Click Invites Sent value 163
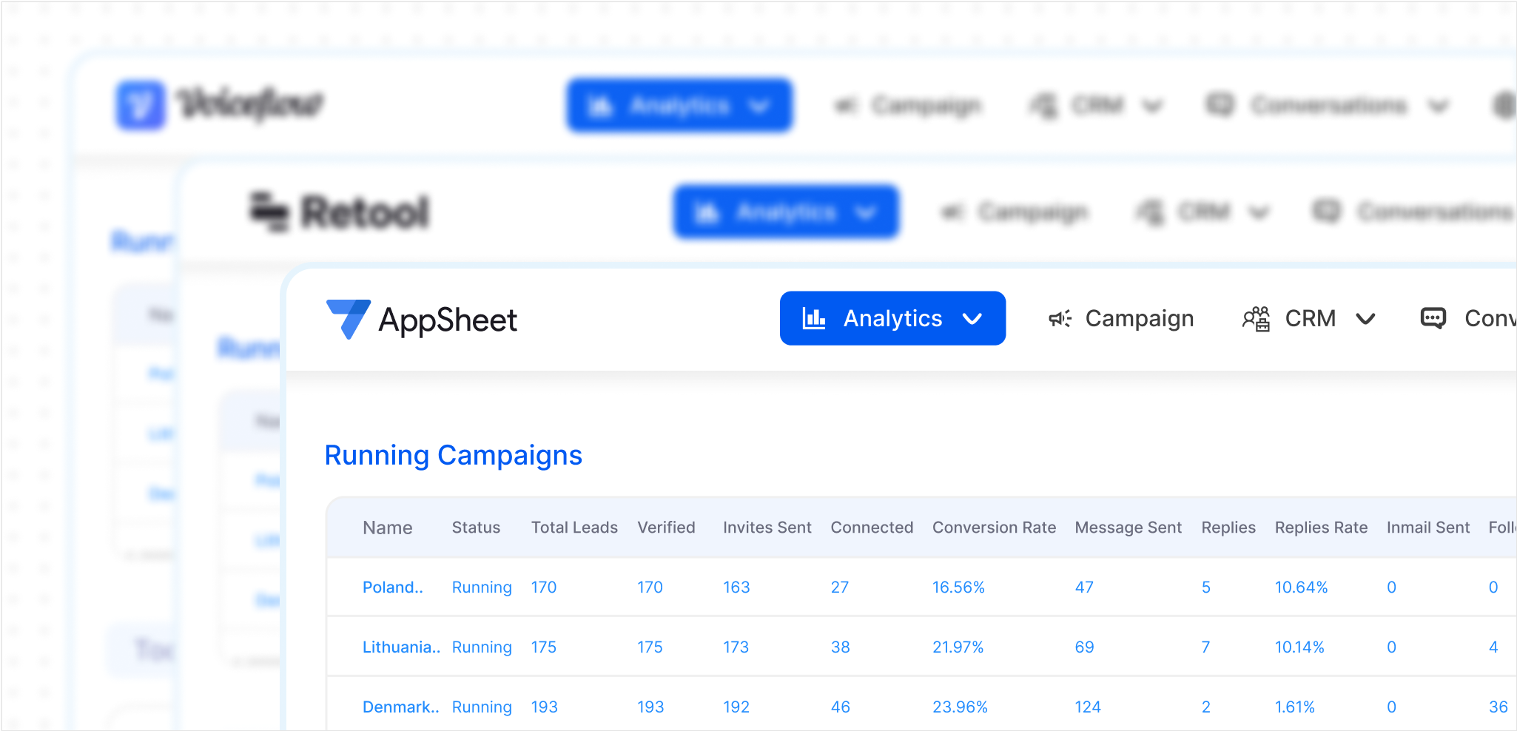 tap(736, 587)
